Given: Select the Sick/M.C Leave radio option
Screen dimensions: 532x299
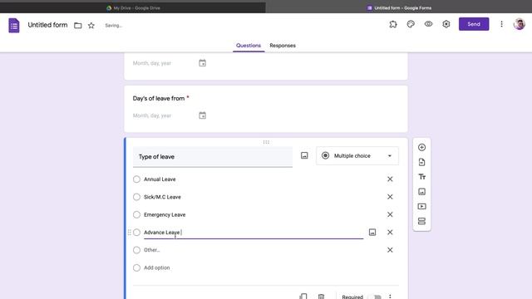Looking at the screenshot, I should click(136, 197).
